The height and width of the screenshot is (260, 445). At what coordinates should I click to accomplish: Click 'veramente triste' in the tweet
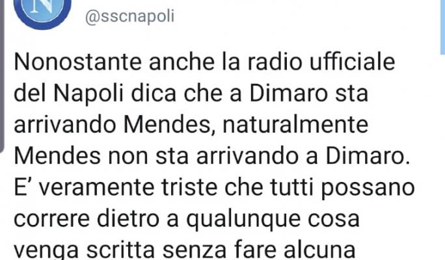[128, 187]
